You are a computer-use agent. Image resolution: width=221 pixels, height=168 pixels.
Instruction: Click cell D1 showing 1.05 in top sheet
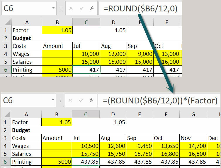pyautogui.click(x=113, y=30)
